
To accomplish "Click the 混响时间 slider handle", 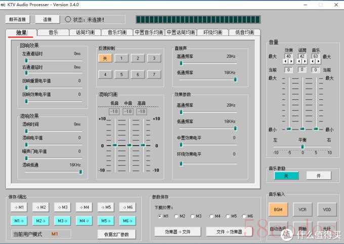I will click(x=26, y=131).
